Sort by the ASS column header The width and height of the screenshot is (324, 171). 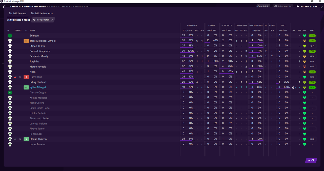click(x=299, y=30)
